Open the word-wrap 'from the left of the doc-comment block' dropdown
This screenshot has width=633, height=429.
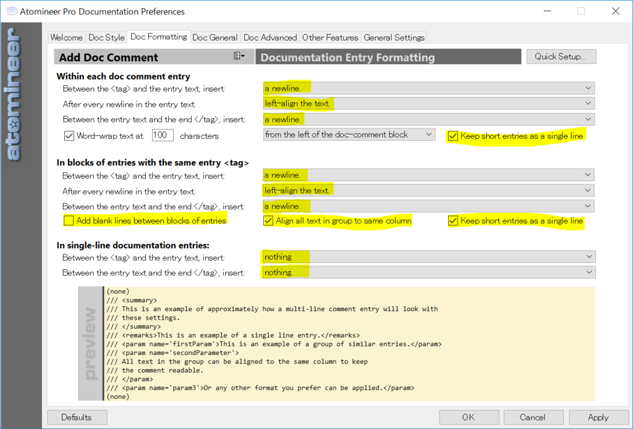[x=349, y=135]
